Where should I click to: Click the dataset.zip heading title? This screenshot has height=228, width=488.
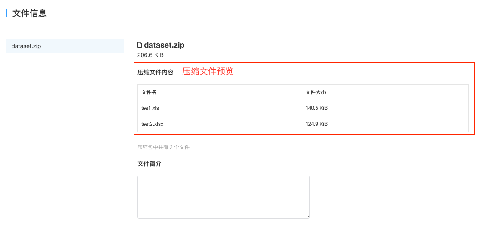coord(164,45)
